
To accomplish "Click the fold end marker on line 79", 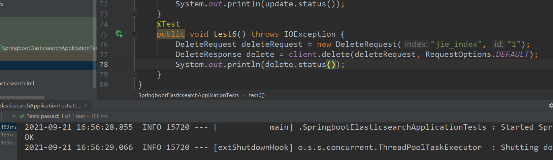I will click(134, 74).
